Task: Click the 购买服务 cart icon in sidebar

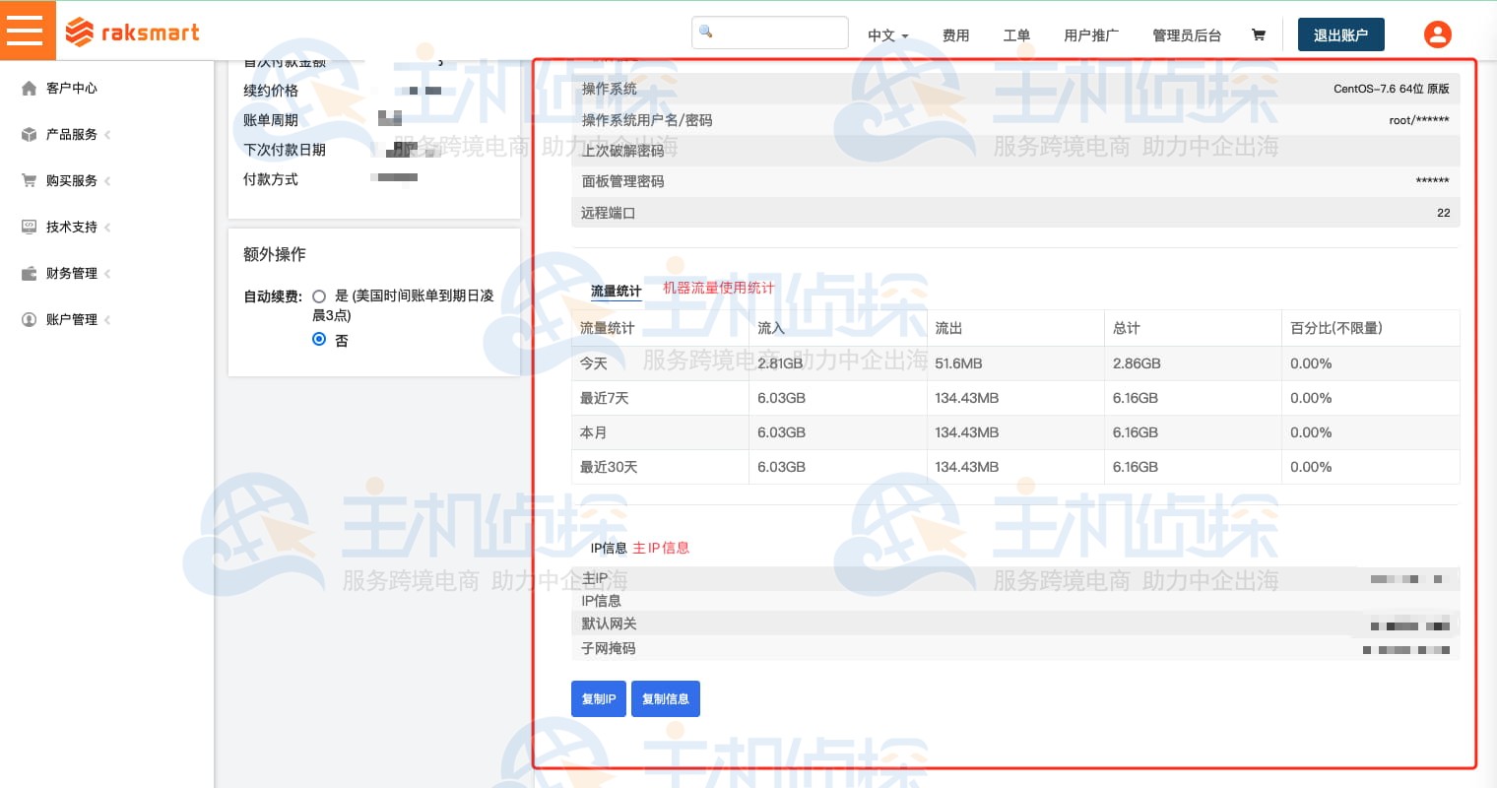Action: point(29,180)
